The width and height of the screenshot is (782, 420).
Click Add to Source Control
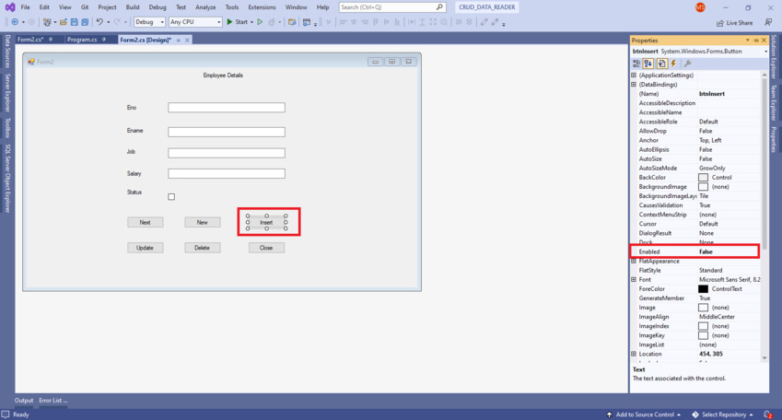pyautogui.click(x=644, y=414)
